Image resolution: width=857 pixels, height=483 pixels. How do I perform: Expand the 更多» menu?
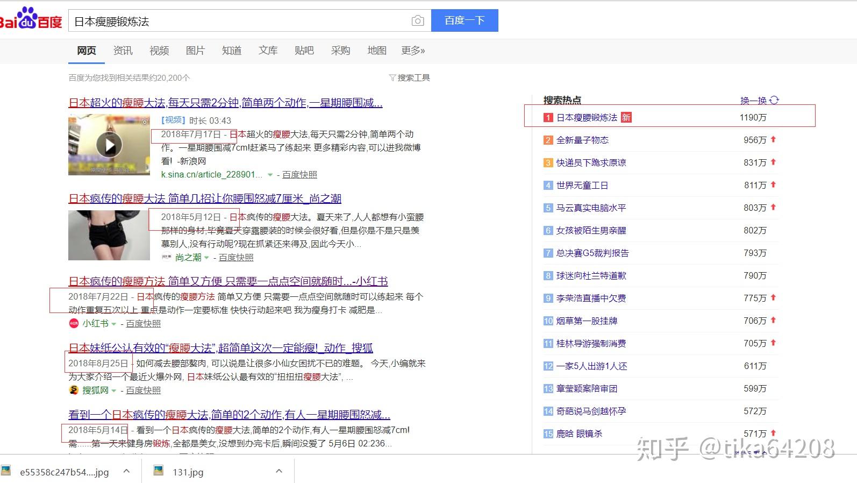(413, 51)
